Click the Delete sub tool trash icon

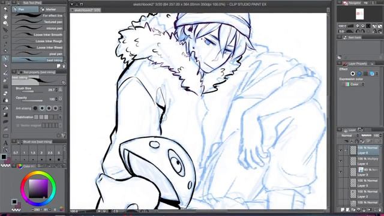[x=64, y=66]
